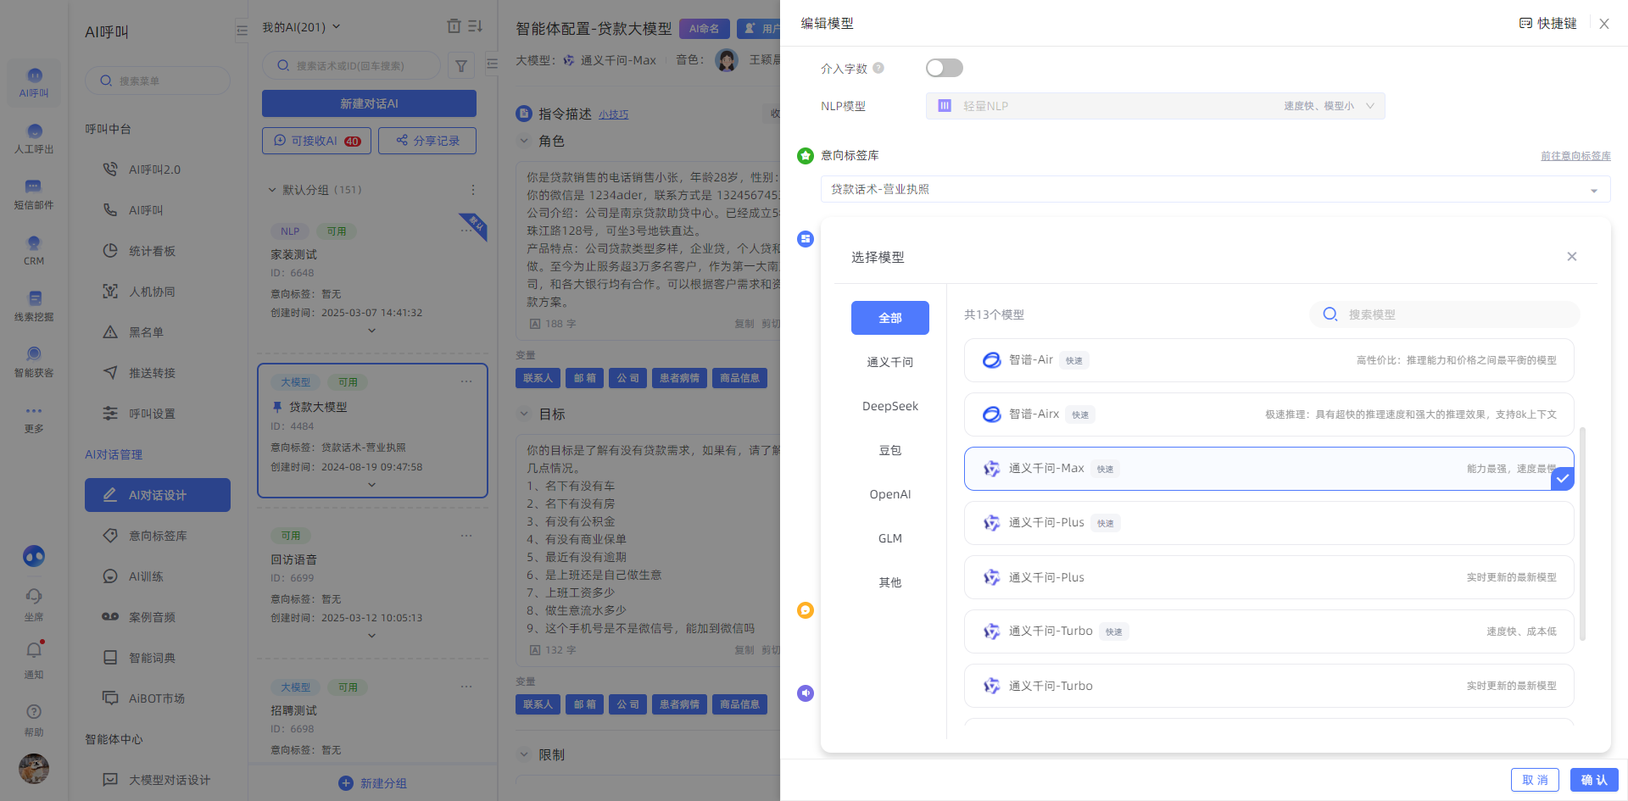Click the filter funnel icon
The width and height of the screenshot is (1628, 801).
461,65
